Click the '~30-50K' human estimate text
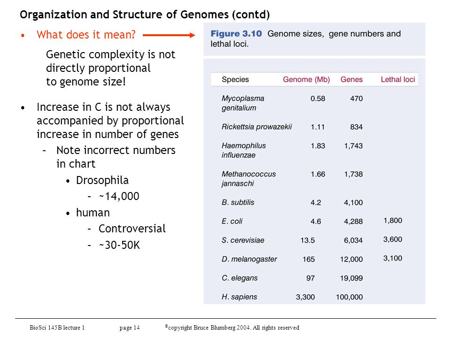The width and height of the screenshot is (451, 338). coord(119,245)
